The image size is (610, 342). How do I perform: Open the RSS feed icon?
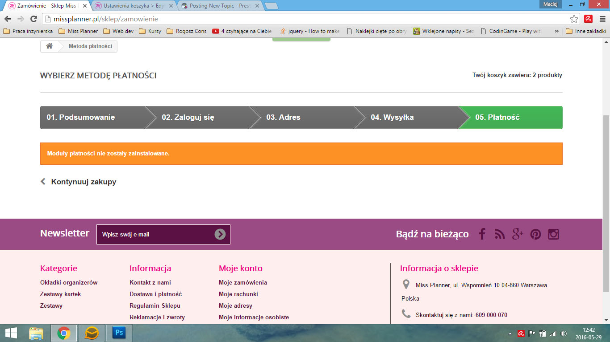click(x=500, y=234)
